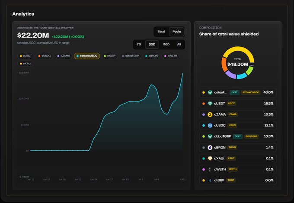
Task: Open the cZAMA 13.3% composition row
Action: pos(238,114)
